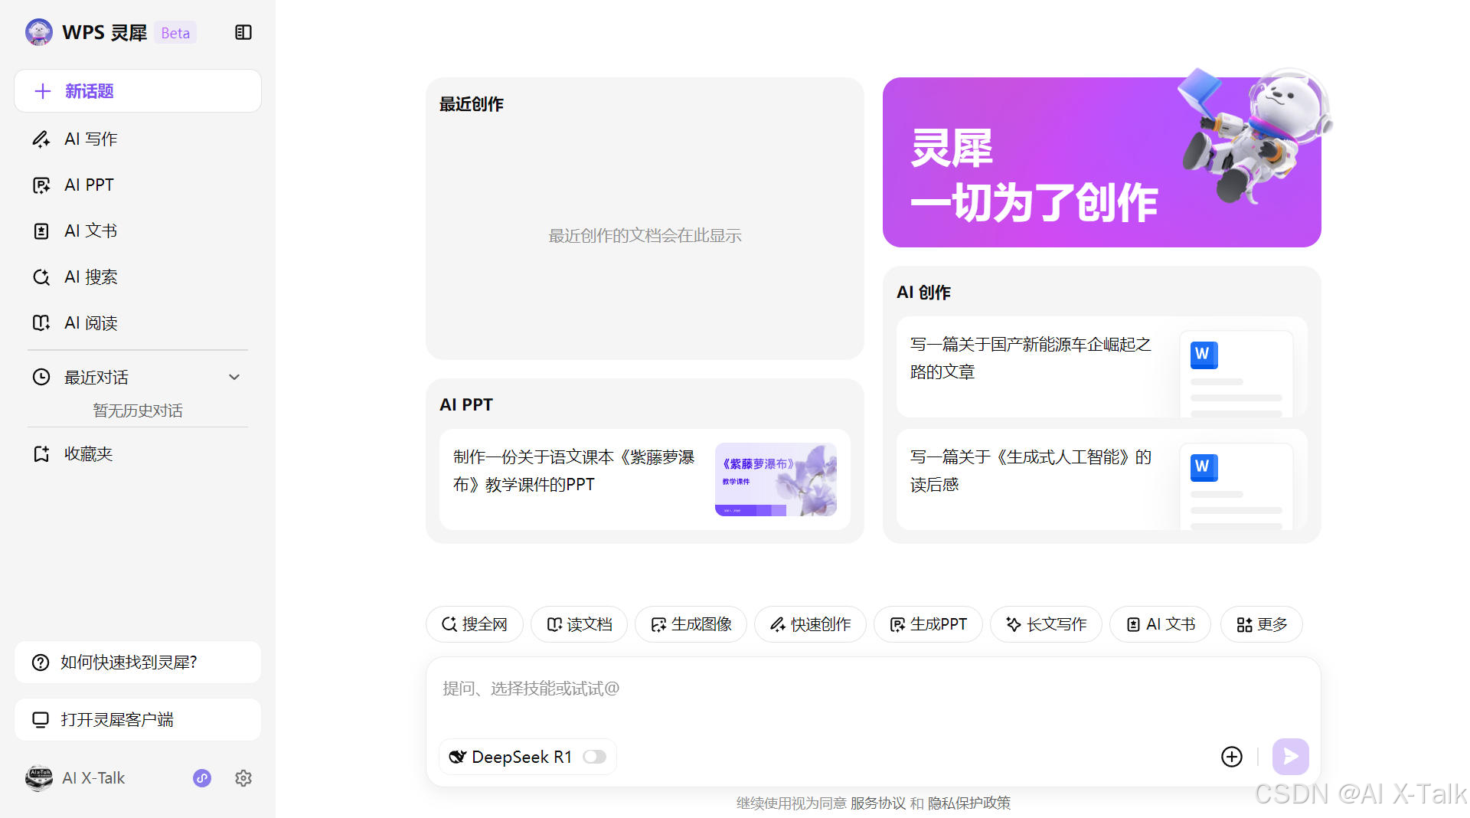Click the 最近创作 heading

point(472,104)
